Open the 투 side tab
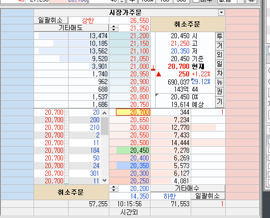The image size is (270, 218). click(220, 37)
